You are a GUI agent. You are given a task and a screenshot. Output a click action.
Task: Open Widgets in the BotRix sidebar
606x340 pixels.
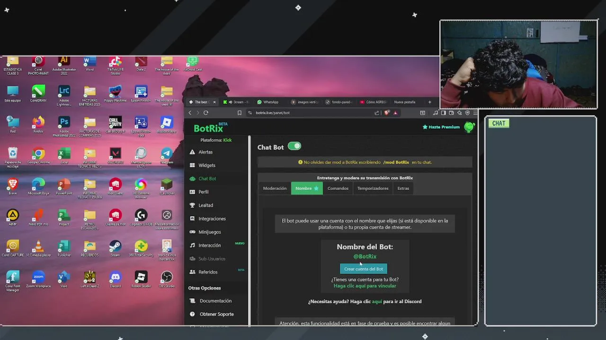203,165
